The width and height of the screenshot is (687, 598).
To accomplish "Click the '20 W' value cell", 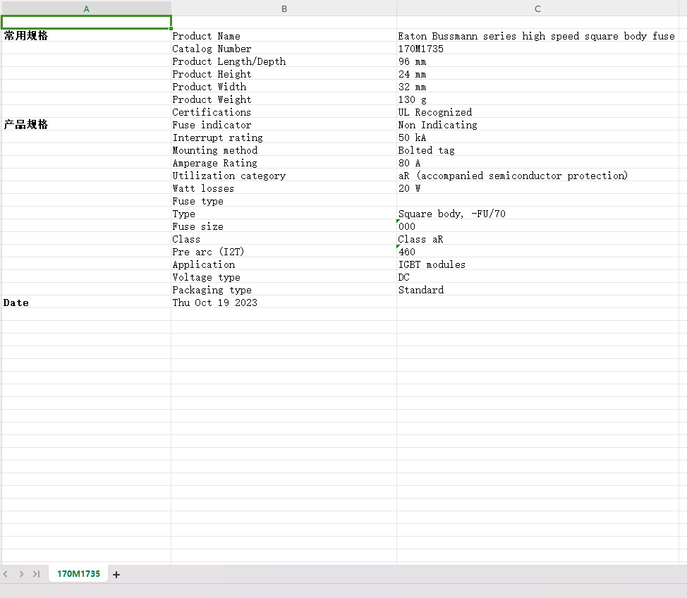I will (x=537, y=188).
